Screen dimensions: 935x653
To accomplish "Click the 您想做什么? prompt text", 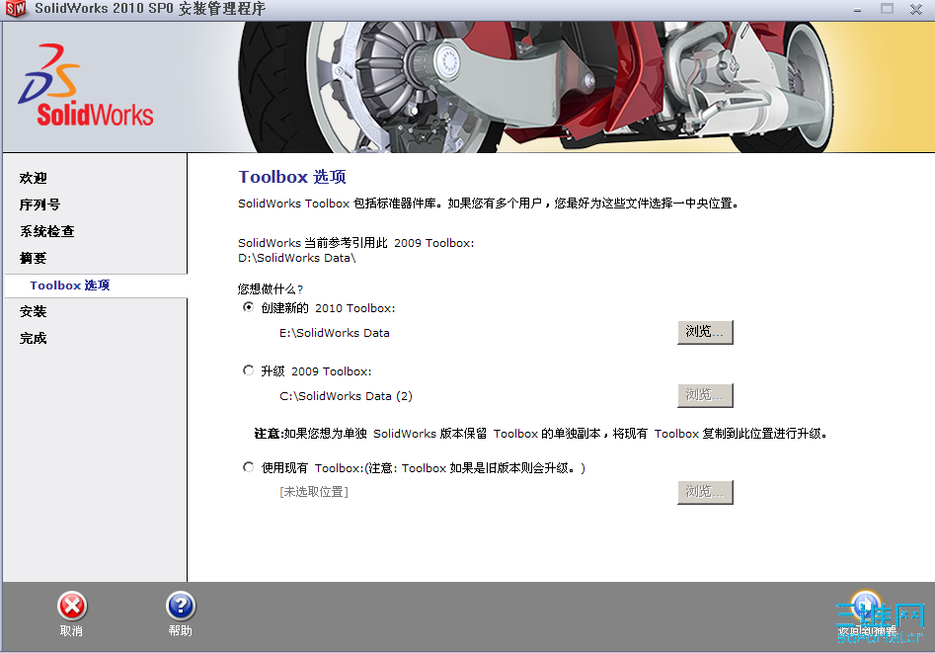I will click(271, 288).
